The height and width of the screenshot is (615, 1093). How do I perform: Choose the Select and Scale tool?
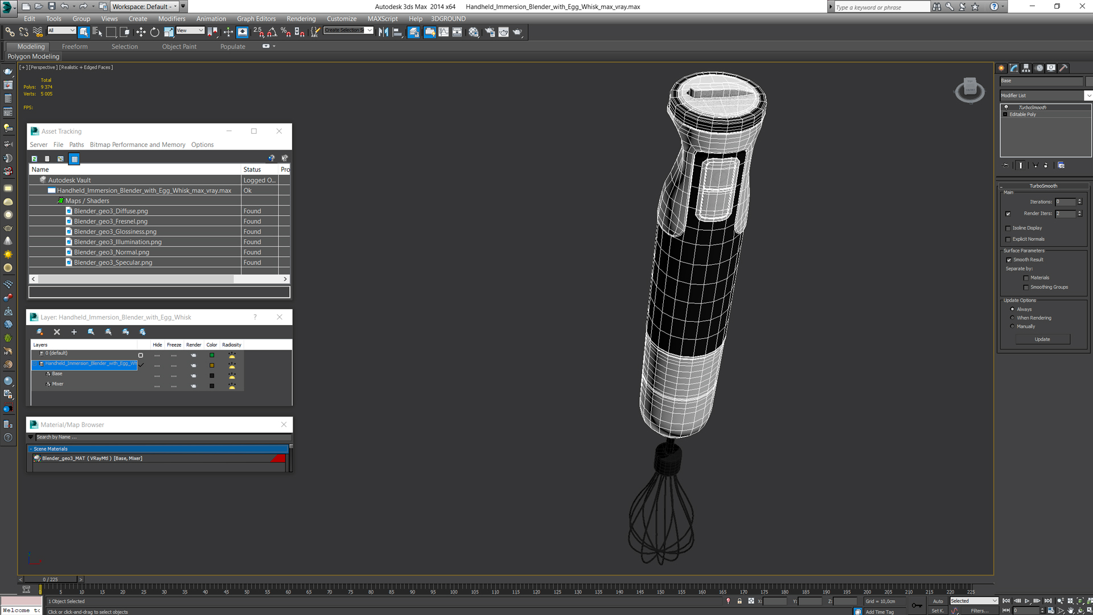(x=169, y=32)
